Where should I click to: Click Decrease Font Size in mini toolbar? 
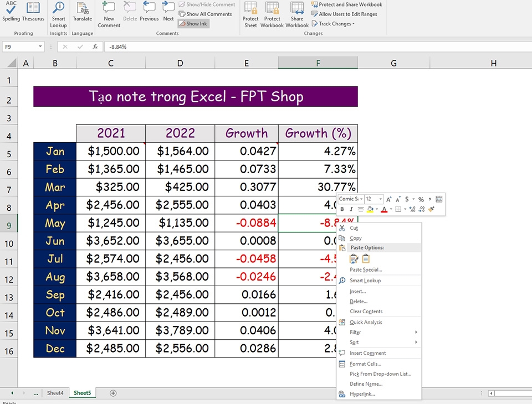pos(398,199)
